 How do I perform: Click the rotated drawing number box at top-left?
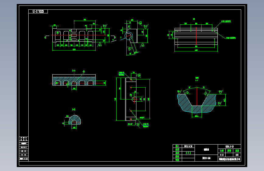pyautogui.click(x=38, y=12)
